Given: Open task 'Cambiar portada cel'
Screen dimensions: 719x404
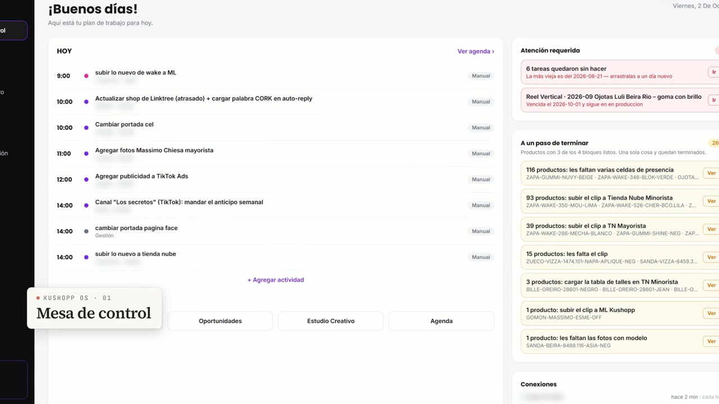Looking at the screenshot, I should (124, 125).
